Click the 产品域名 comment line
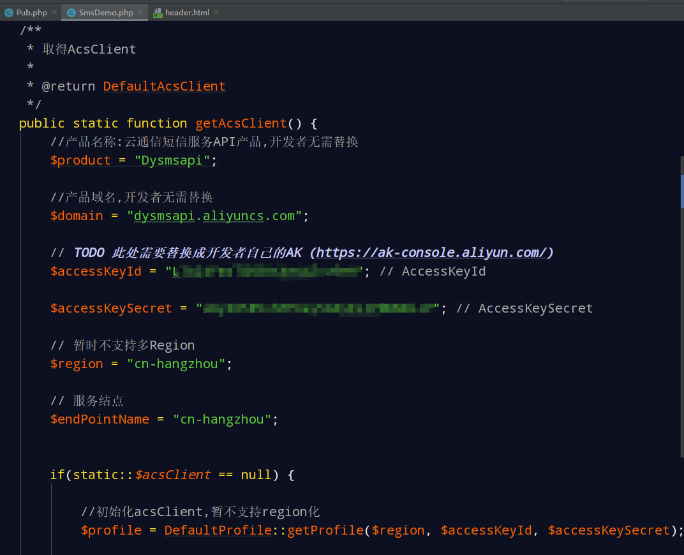This screenshot has height=555, width=684. coord(131,197)
